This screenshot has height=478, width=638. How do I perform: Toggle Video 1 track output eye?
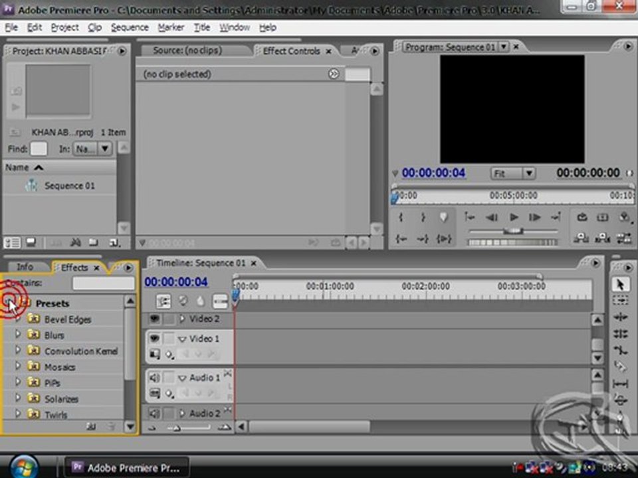click(154, 338)
